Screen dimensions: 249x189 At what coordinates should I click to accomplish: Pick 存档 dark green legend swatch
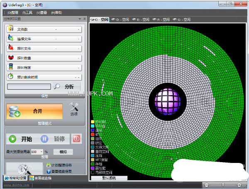[93, 164]
